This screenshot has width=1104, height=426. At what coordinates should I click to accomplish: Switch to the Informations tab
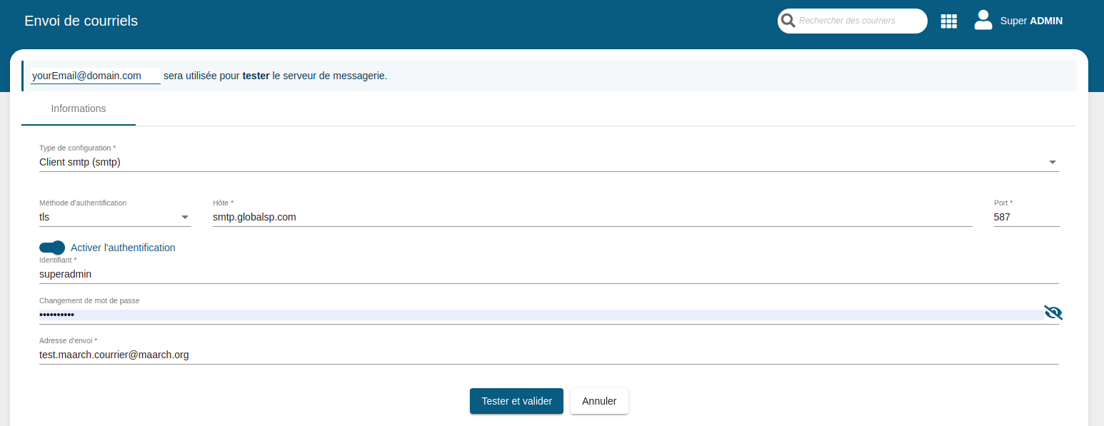[x=78, y=108]
